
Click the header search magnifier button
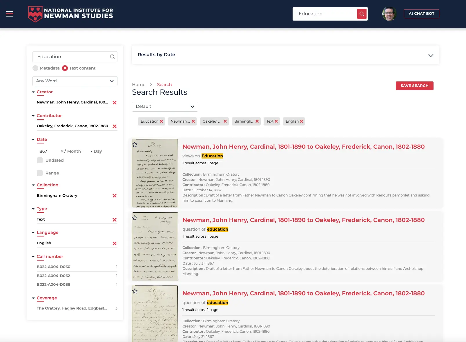click(x=361, y=14)
